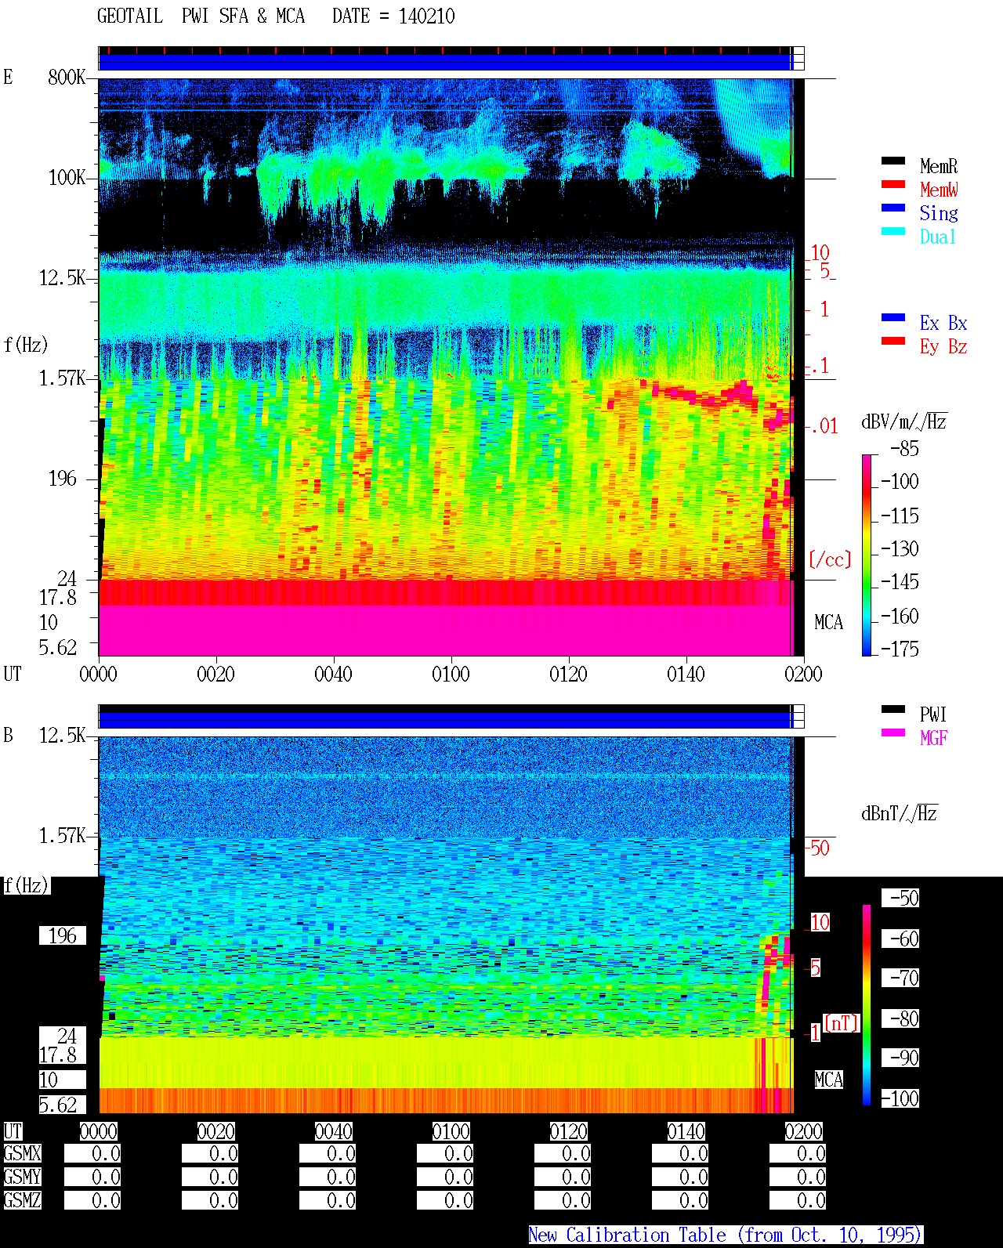
Task: Click the magenta MGF legend swatch
Action: (893, 733)
